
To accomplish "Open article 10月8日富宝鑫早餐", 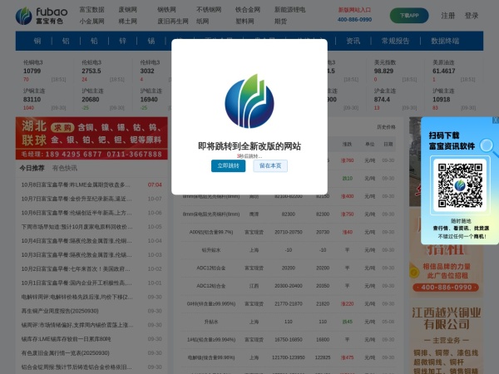I will coord(76,185).
